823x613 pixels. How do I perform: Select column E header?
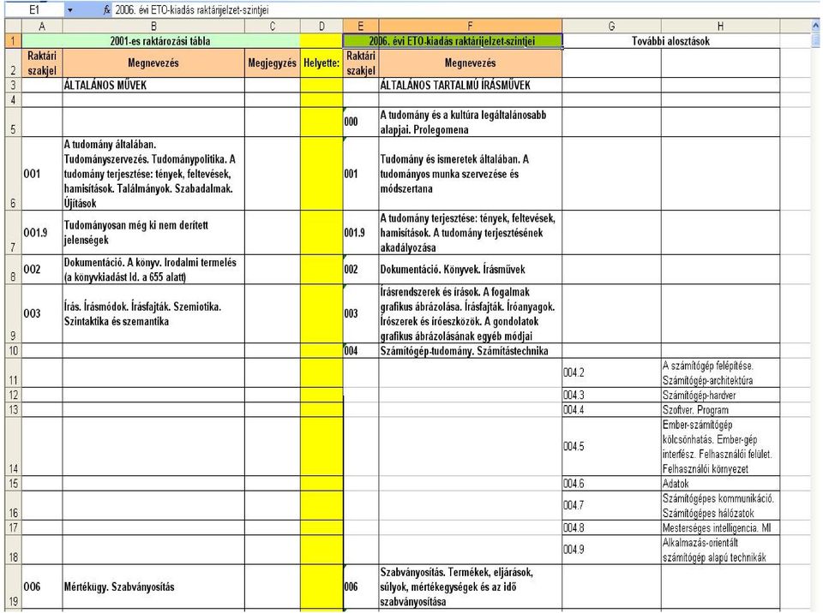tap(361, 27)
